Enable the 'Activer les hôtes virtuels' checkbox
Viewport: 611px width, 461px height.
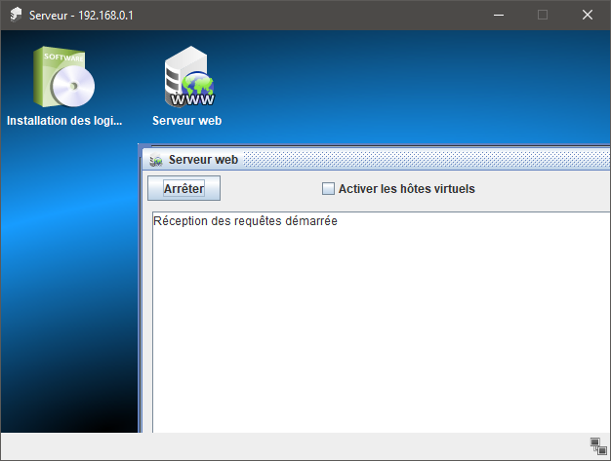[x=328, y=188]
